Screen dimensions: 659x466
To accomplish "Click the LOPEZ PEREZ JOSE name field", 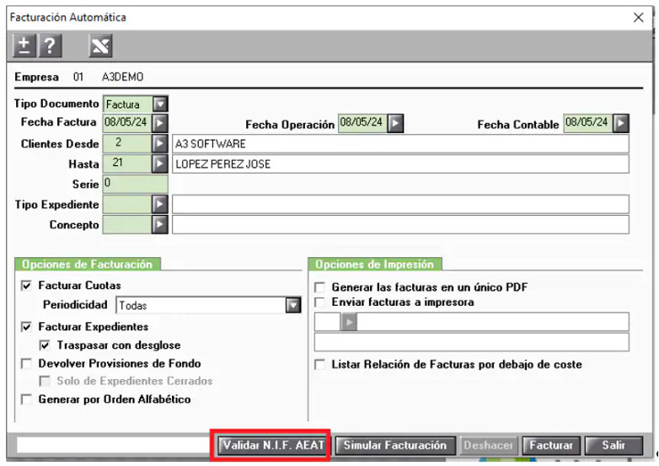I will 400,163.
